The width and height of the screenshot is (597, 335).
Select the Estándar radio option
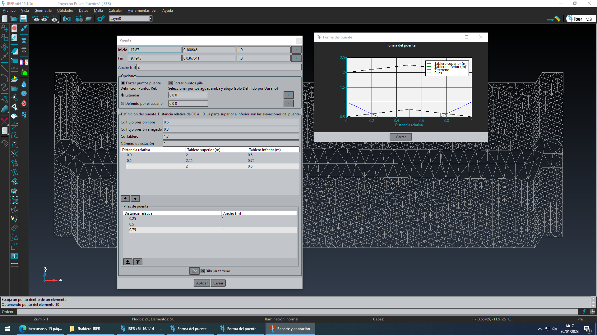pyautogui.click(x=123, y=95)
